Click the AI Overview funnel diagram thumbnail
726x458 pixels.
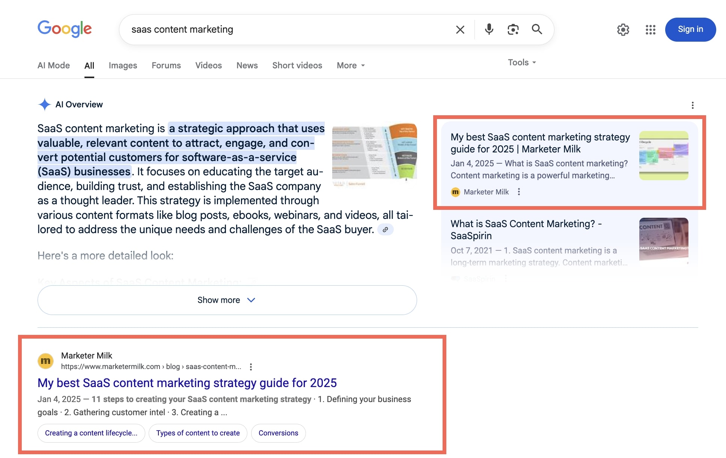click(375, 154)
